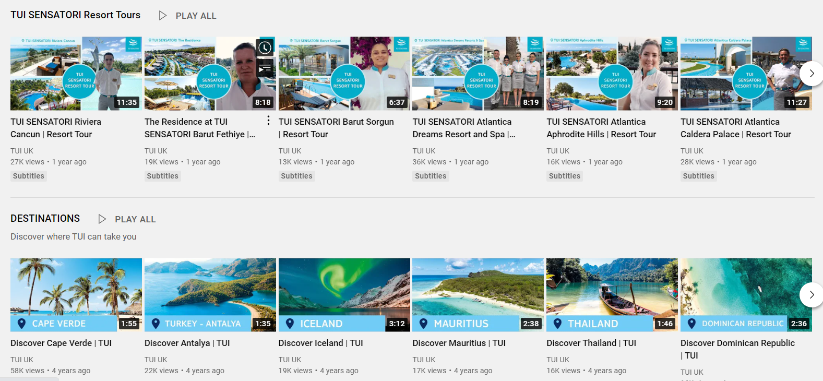The width and height of the screenshot is (823, 381).
Task: Click Subtitles badge under Atlantica Dreams video
Action: tap(431, 176)
